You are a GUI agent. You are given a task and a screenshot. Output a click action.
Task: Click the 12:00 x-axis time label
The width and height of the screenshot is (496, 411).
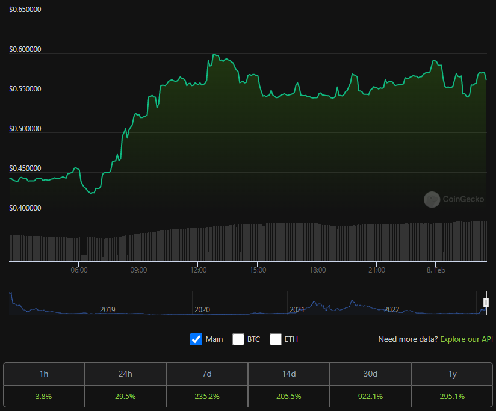pyautogui.click(x=198, y=270)
